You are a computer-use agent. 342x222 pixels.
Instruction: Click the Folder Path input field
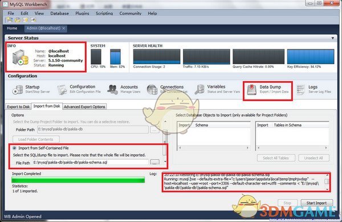(x=93, y=129)
